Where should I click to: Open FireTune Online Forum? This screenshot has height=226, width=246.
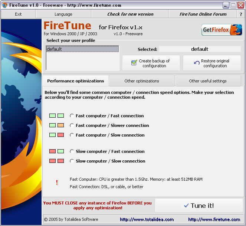click(203, 14)
